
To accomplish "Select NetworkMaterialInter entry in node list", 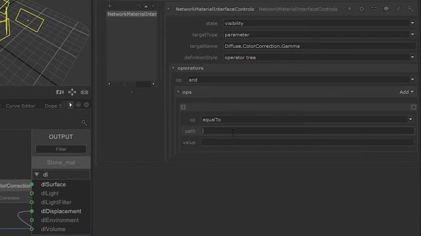I will 132,14.
